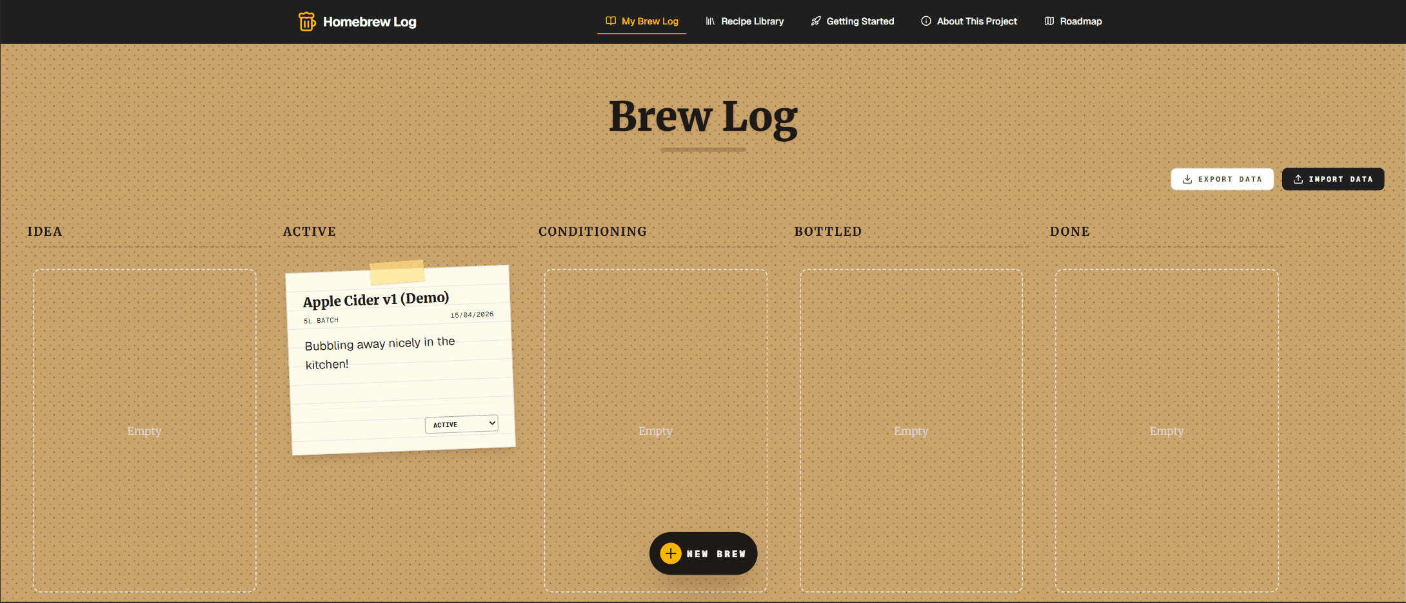Click the map icon beside Roadmap
The height and width of the screenshot is (603, 1406).
pos(1048,21)
